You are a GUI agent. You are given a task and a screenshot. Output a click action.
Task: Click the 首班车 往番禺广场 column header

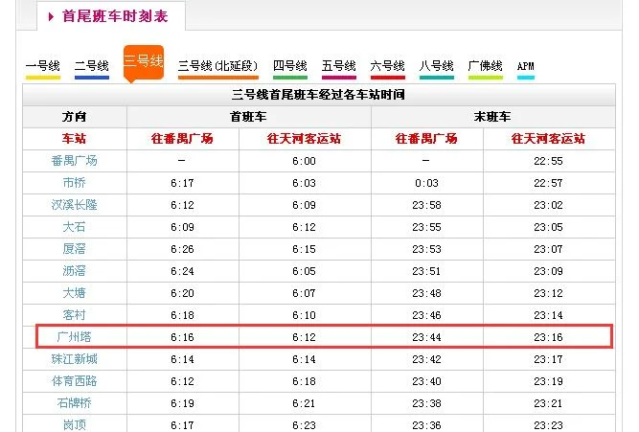pyautogui.click(x=182, y=139)
